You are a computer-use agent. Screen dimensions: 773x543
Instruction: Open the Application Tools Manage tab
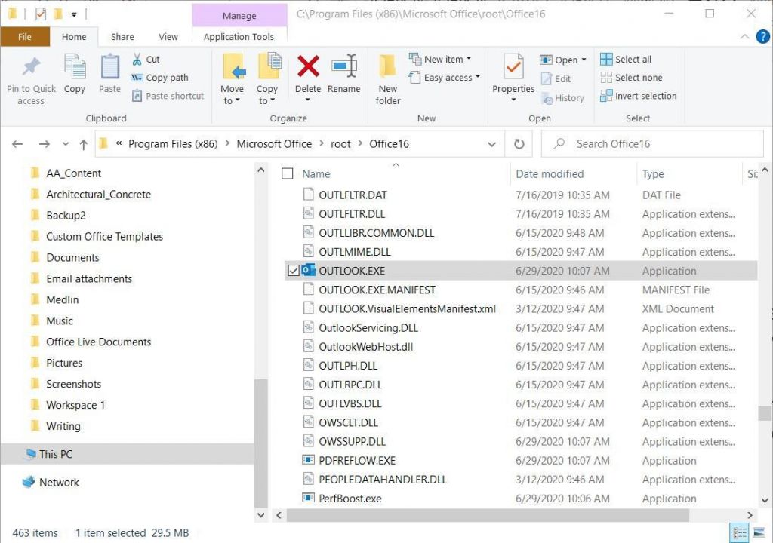pos(239,15)
